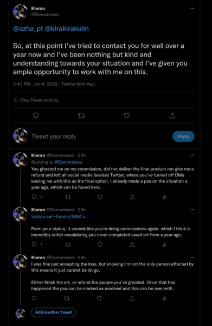Open three-dot menu on first thread reply
Image resolution: width=212 pixels, height=326 pixels.
[x=192, y=155]
